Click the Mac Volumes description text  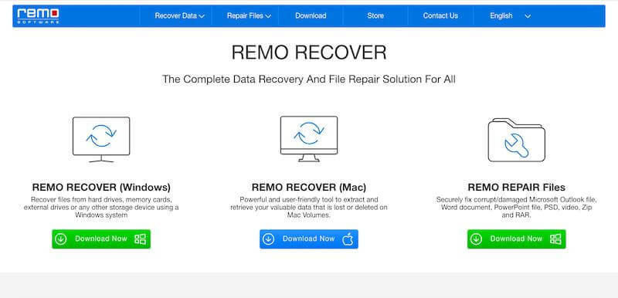[308, 207]
